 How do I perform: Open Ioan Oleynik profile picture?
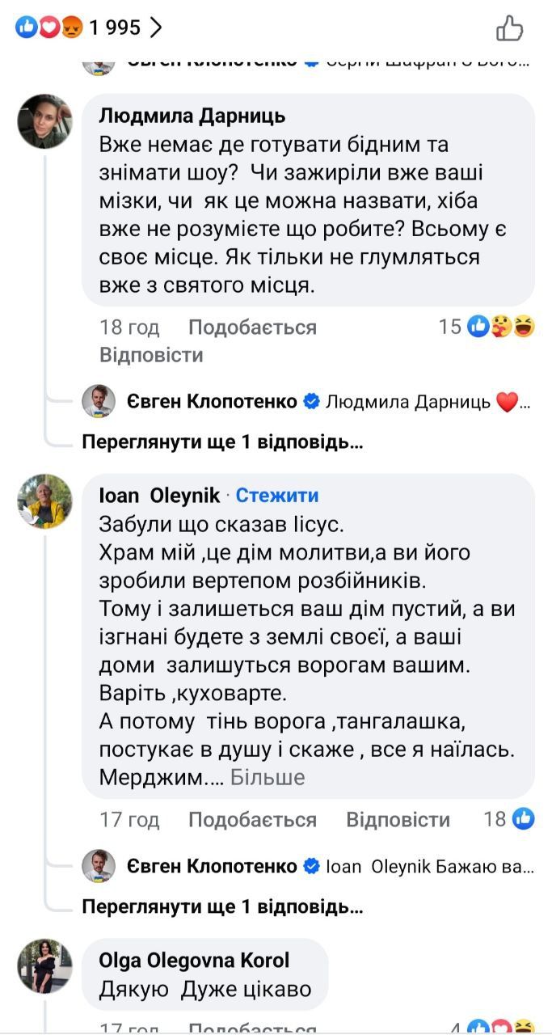tap(45, 501)
